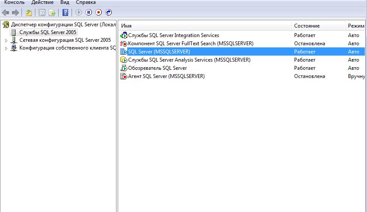Click Авто mode of Integration Services

(354, 35)
